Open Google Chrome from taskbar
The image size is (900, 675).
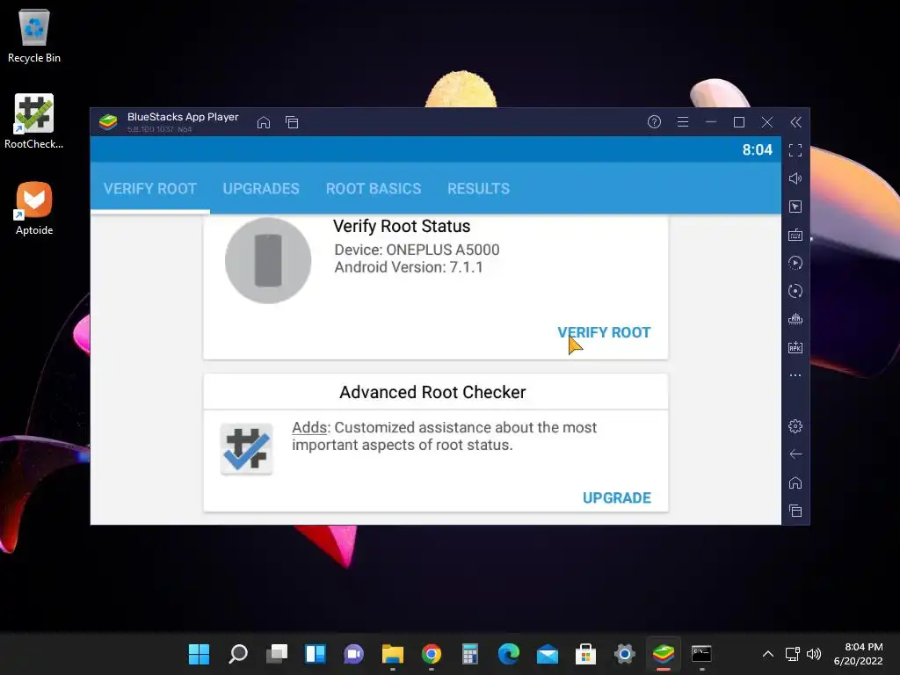(431, 654)
